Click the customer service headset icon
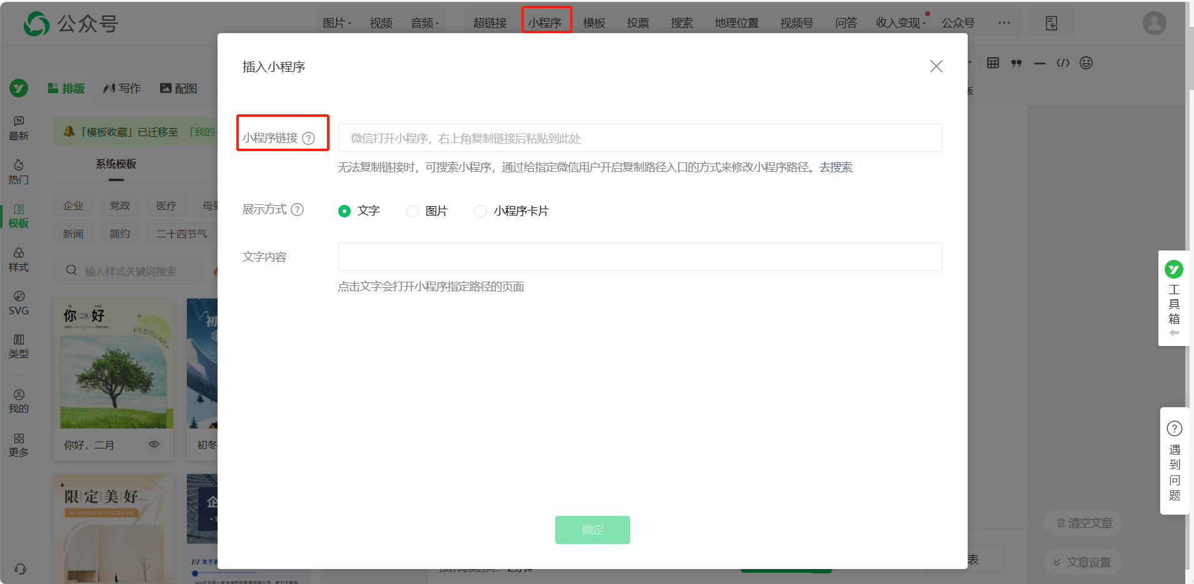The height and width of the screenshot is (584, 1194). [x=20, y=568]
